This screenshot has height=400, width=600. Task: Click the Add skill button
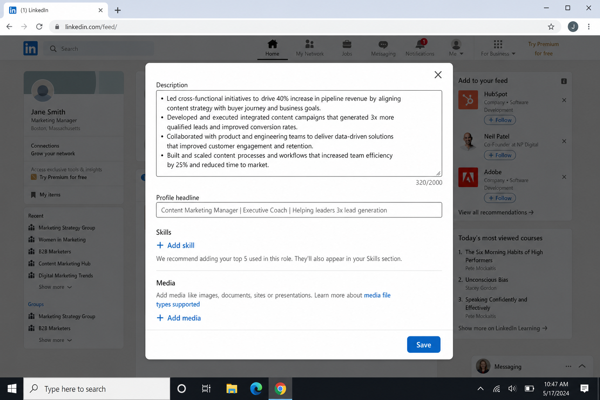click(175, 245)
